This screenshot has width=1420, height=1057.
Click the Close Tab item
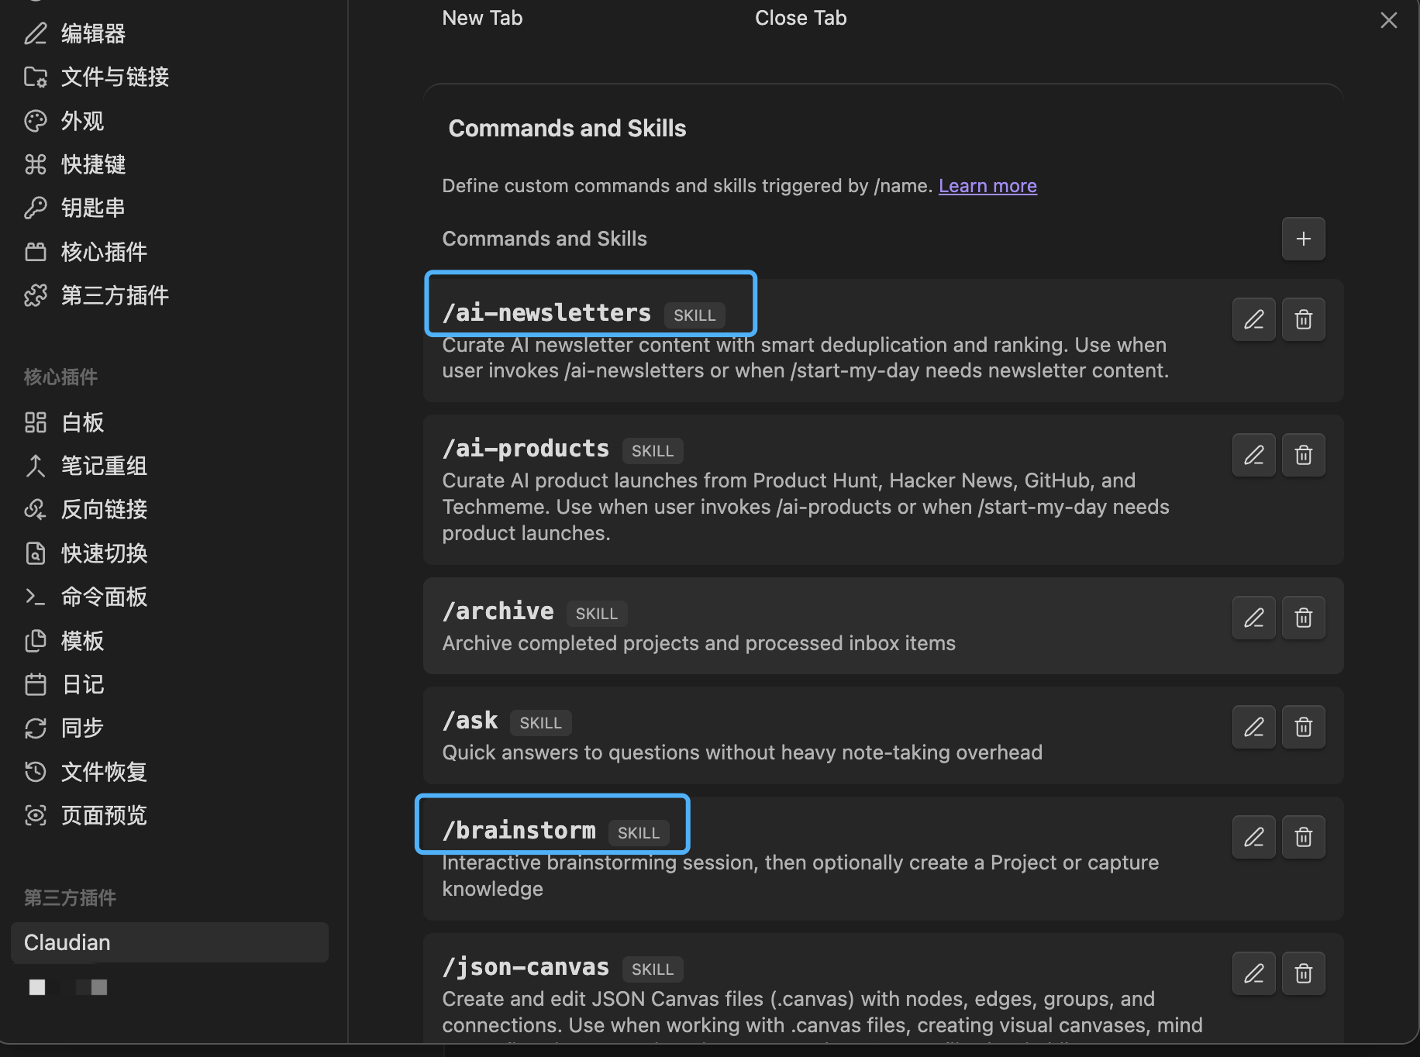(x=800, y=17)
